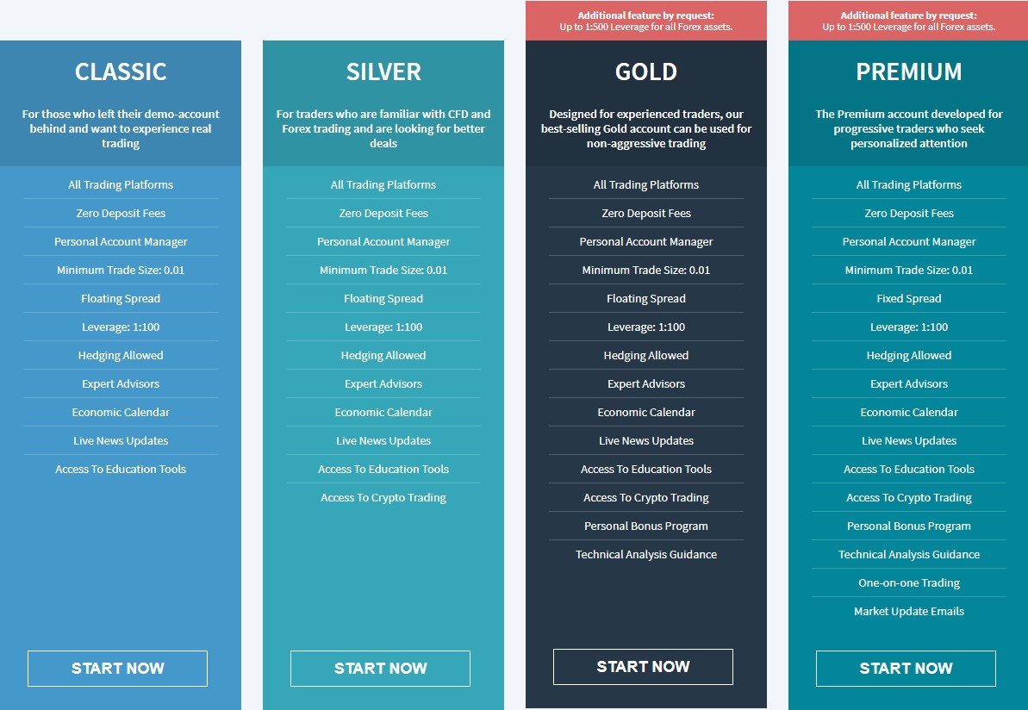Click Gold's red leverage feature banner
Screen dimensions: 1028x710
(x=645, y=21)
